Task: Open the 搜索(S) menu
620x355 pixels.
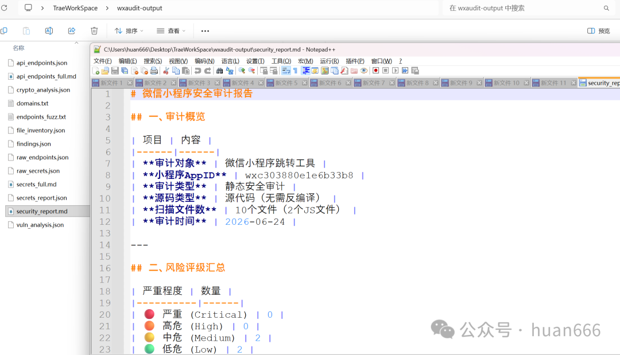Action: (153, 61)
